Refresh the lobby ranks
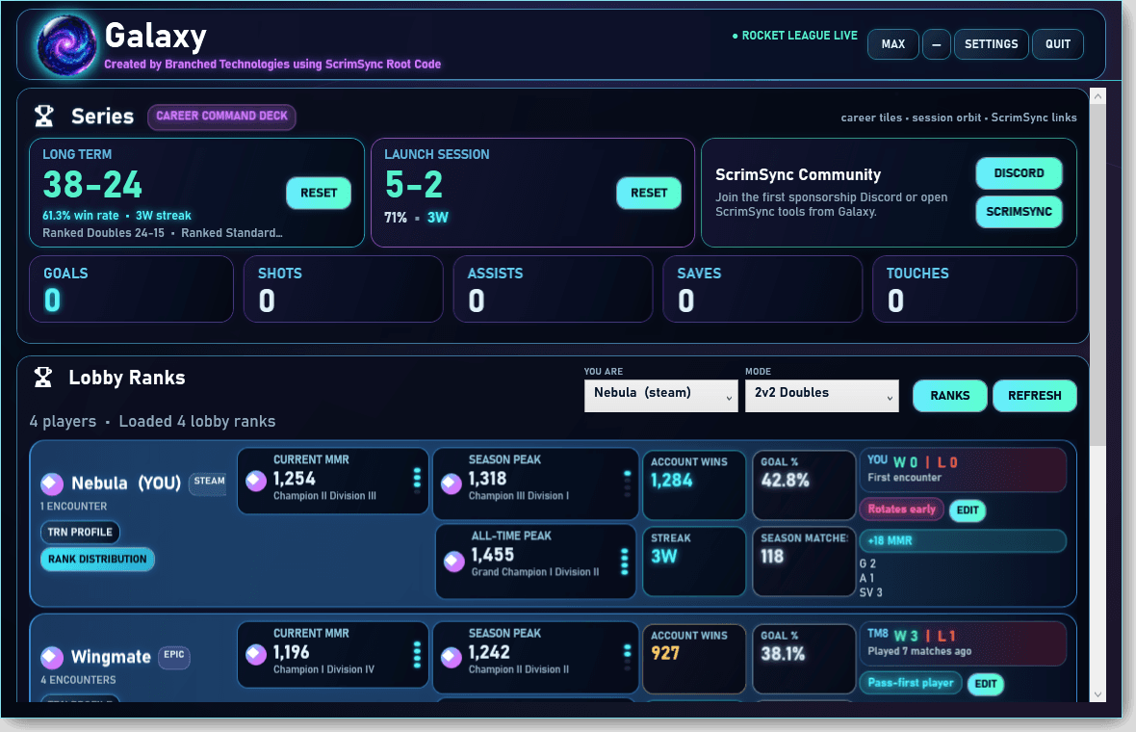Viewport: 1136px width, 732px height. coord(1035,396)
